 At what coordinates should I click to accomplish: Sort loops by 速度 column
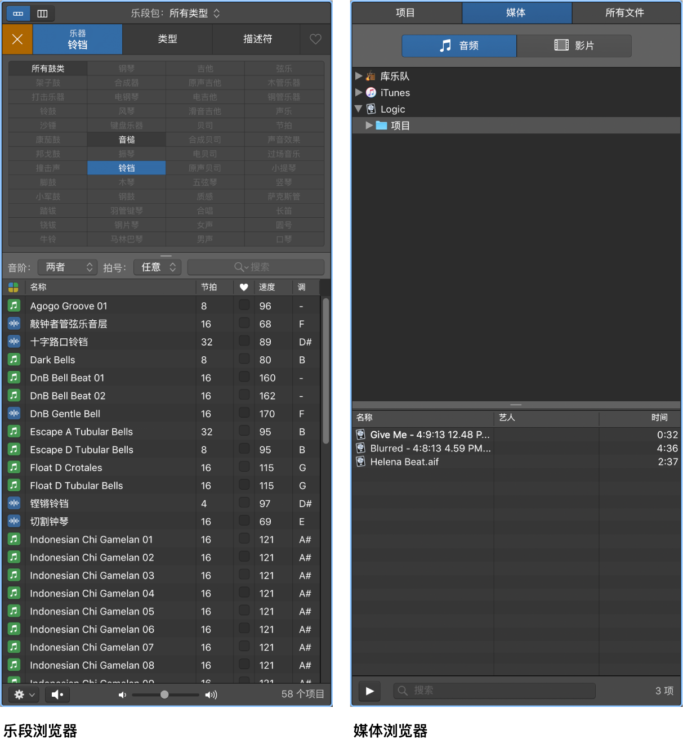pos(273,287)
